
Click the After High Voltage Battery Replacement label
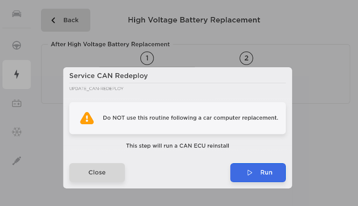coord(110,44)
